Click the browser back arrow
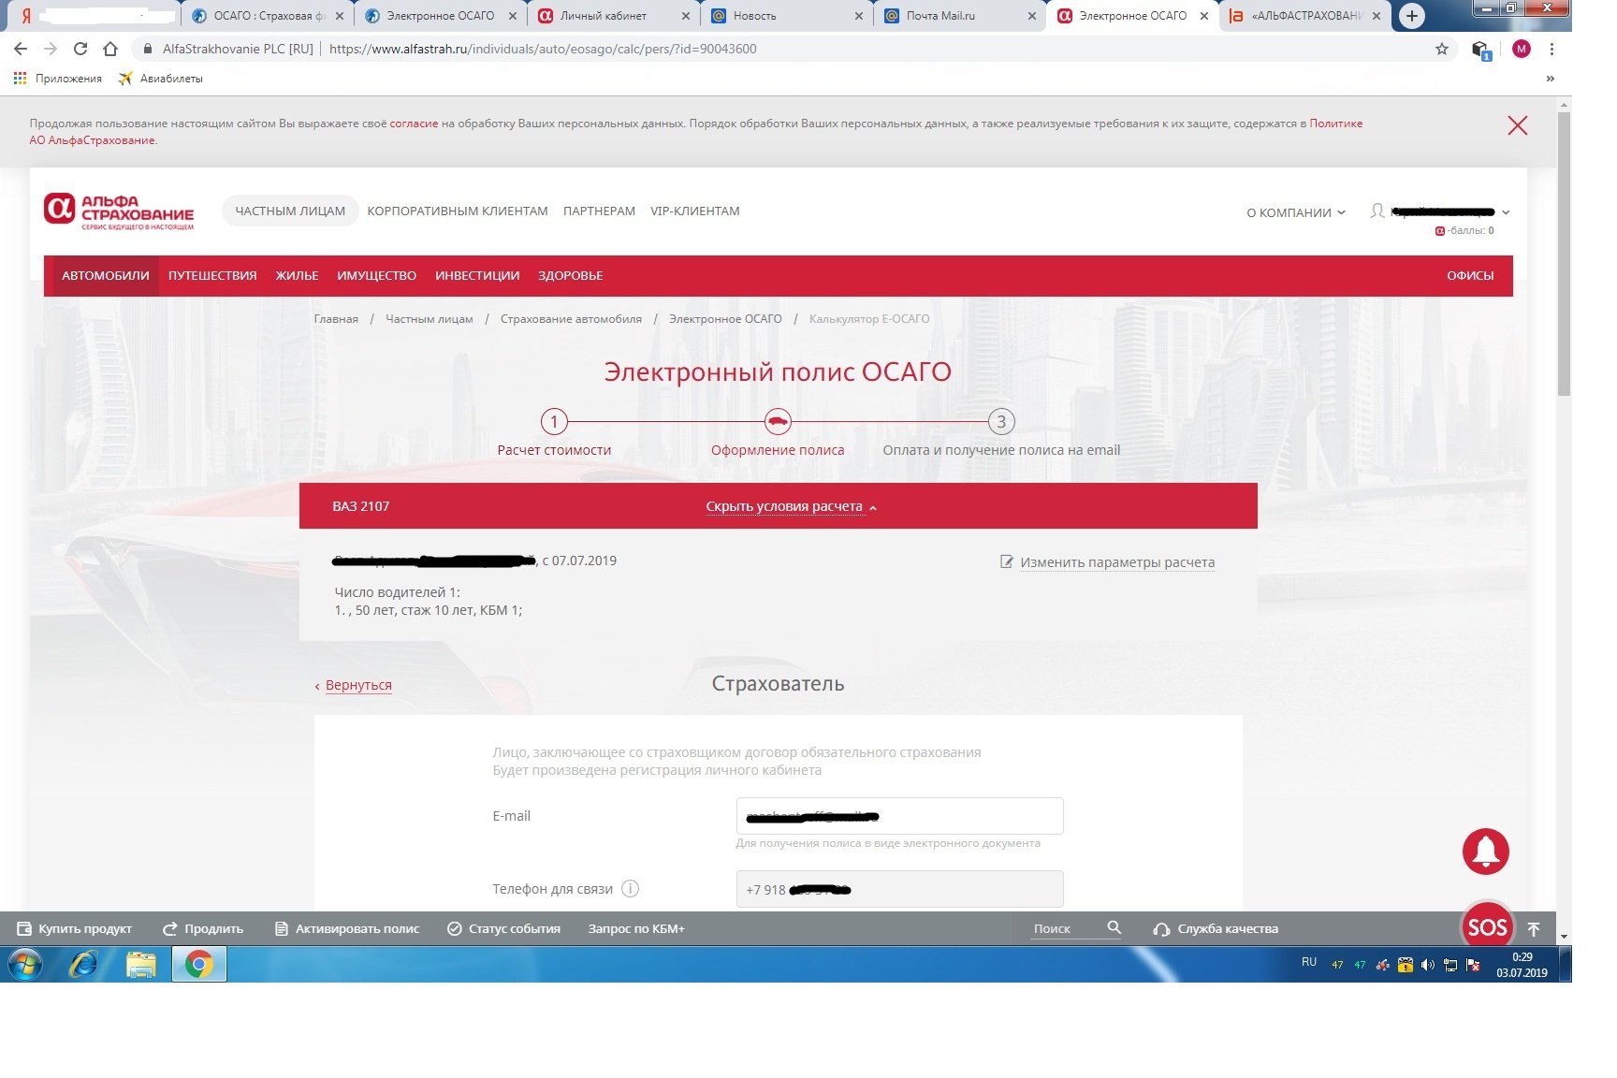Image resolution: width=1617 pixels, height=1078 pixels. tap(21, 49)
